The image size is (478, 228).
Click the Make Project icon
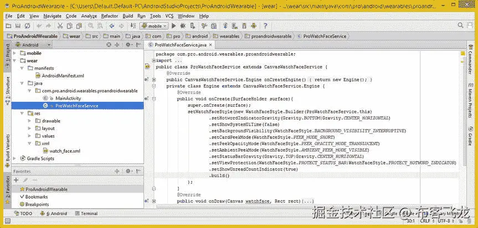coord(133,26)
